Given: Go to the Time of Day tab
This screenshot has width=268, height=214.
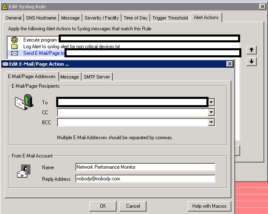Looking at the screenshot, I should coord(136,18).
